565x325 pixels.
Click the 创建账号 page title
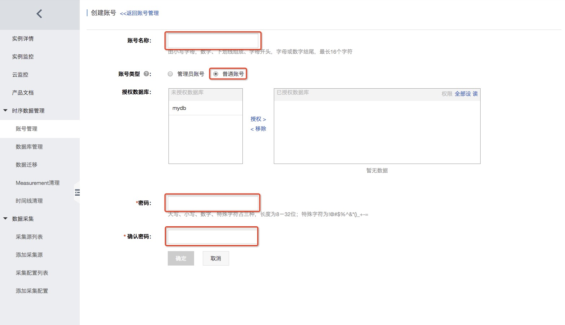[103, 13]
